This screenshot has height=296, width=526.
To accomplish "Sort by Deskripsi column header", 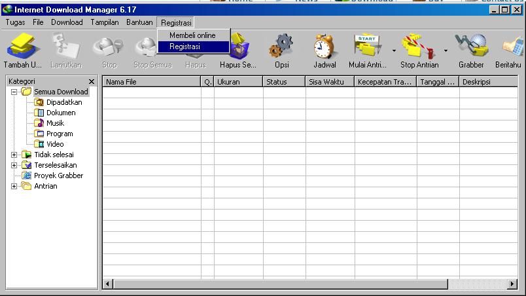I will click(x=488, y=82).
